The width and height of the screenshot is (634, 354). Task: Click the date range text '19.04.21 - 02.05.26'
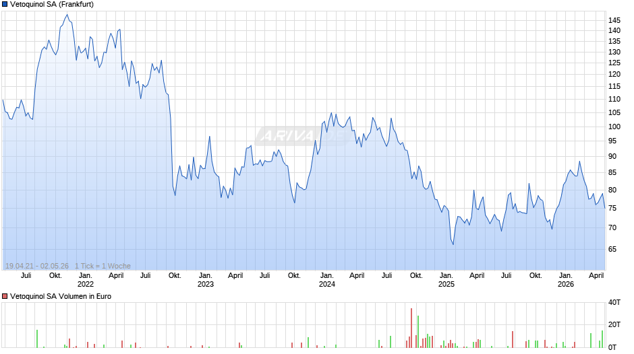37,266
